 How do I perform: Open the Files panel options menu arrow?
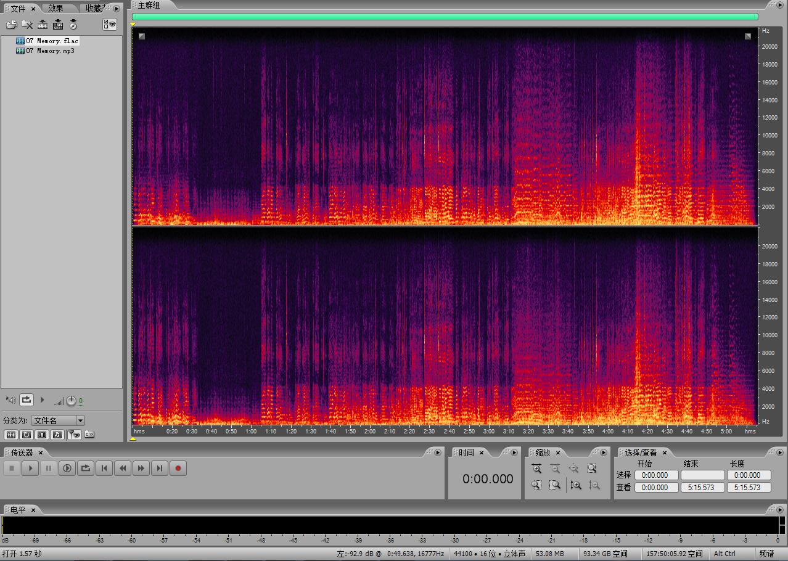117,9
